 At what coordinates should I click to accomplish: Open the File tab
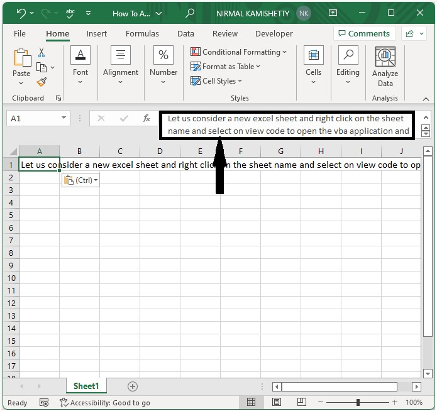[x=19, y=34]
